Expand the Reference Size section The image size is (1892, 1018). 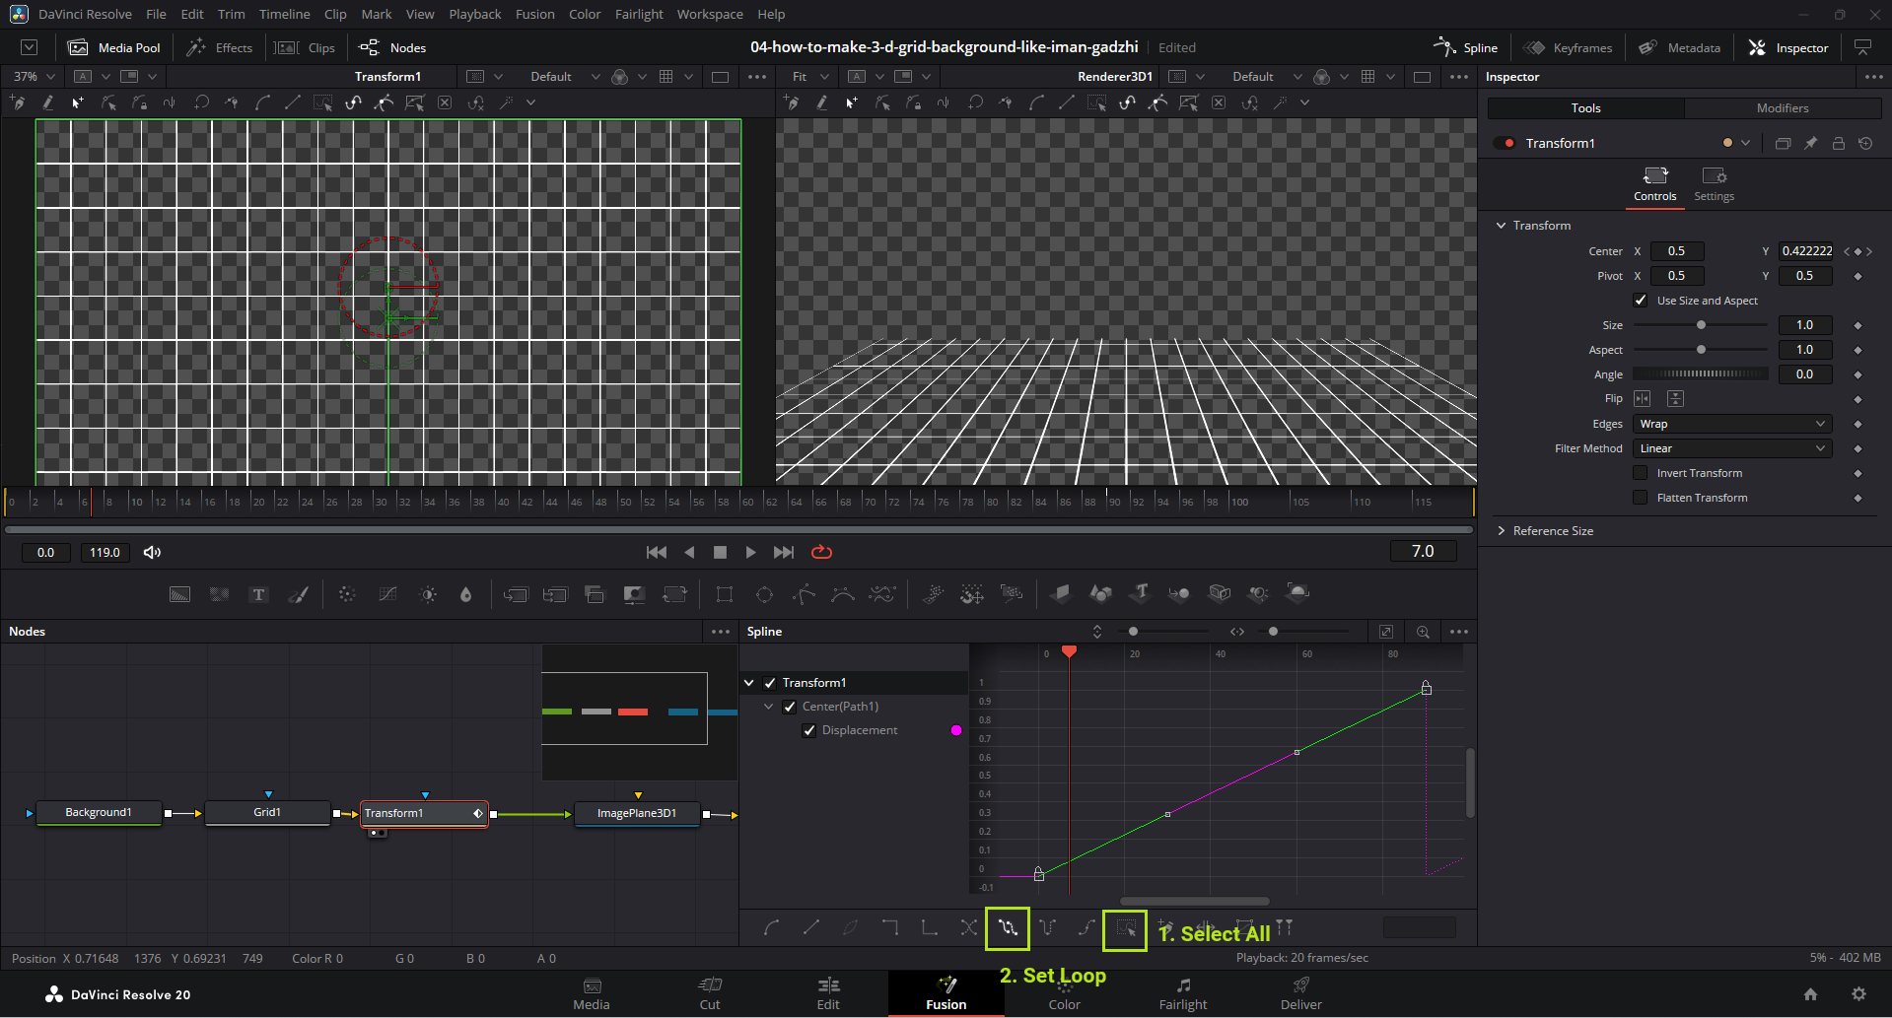pyautogui.click(x=1552, y=531)
